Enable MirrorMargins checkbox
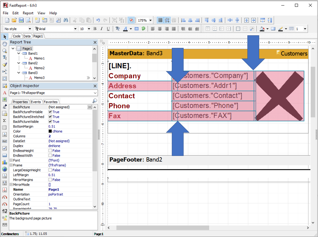Image resolution: width=318 pixels, height=237 pixels. pyautogui.click(x=50, y=180)
